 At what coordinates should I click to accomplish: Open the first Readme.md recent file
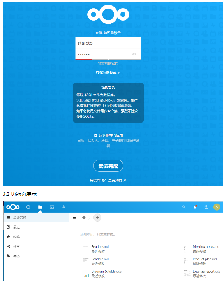point(100,246)
